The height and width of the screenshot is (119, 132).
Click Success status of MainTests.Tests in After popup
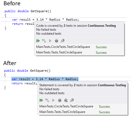pos(104,112)
